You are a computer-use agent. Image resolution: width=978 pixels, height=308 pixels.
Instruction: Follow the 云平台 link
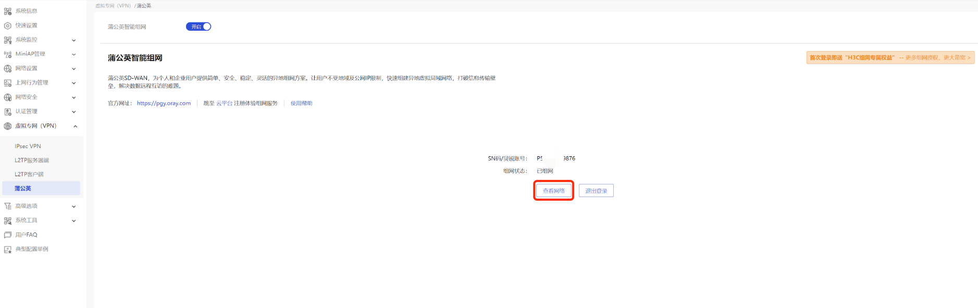(x=224, y=103)
